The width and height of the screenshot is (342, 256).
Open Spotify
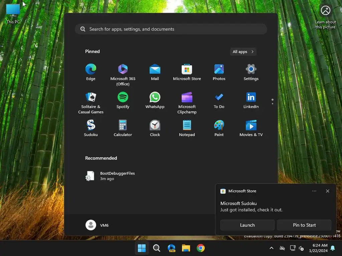tap(123, 101)
